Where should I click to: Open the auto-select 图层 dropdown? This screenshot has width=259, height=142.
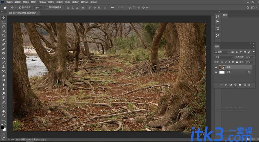coord(39,8)
